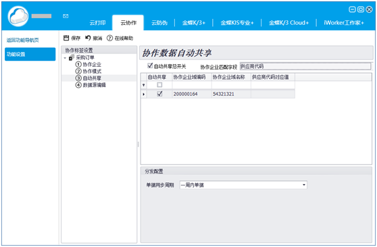Click the undo arrow icon
377x247 pixels.
(x=88, y=38)
